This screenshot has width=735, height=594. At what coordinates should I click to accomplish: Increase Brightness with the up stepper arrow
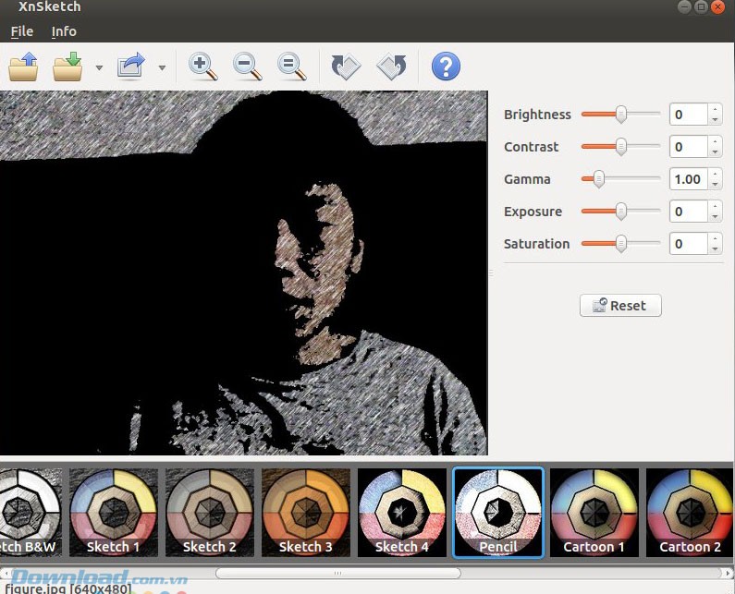point(715,109)
